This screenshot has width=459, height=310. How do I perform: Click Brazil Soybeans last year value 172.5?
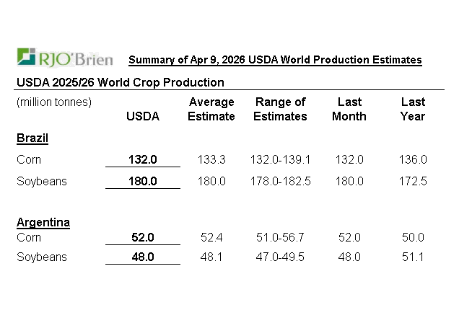coord(413,181)
